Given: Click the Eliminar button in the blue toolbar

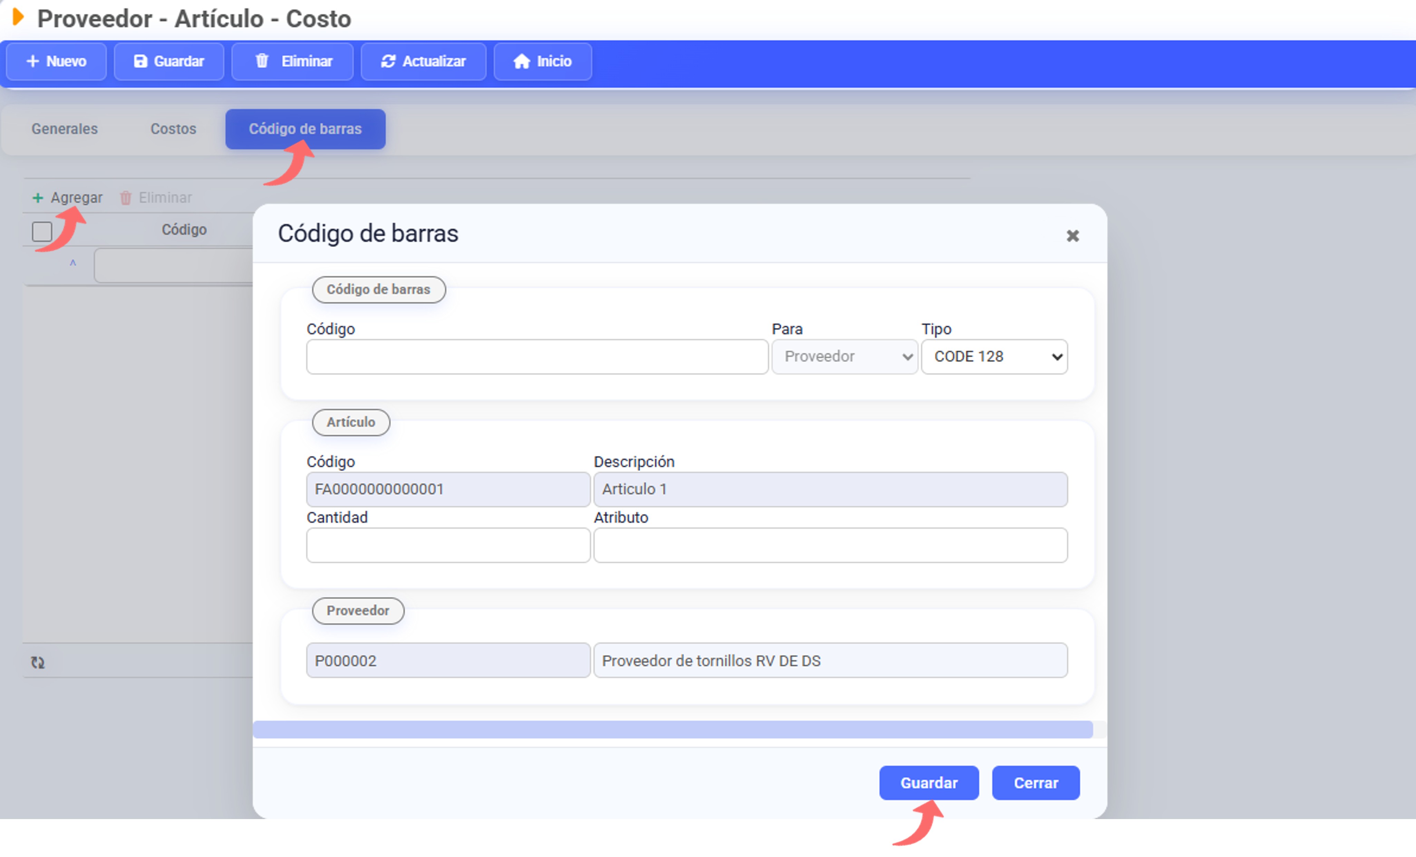Looking at the screenshot, I should pos(292,61).
